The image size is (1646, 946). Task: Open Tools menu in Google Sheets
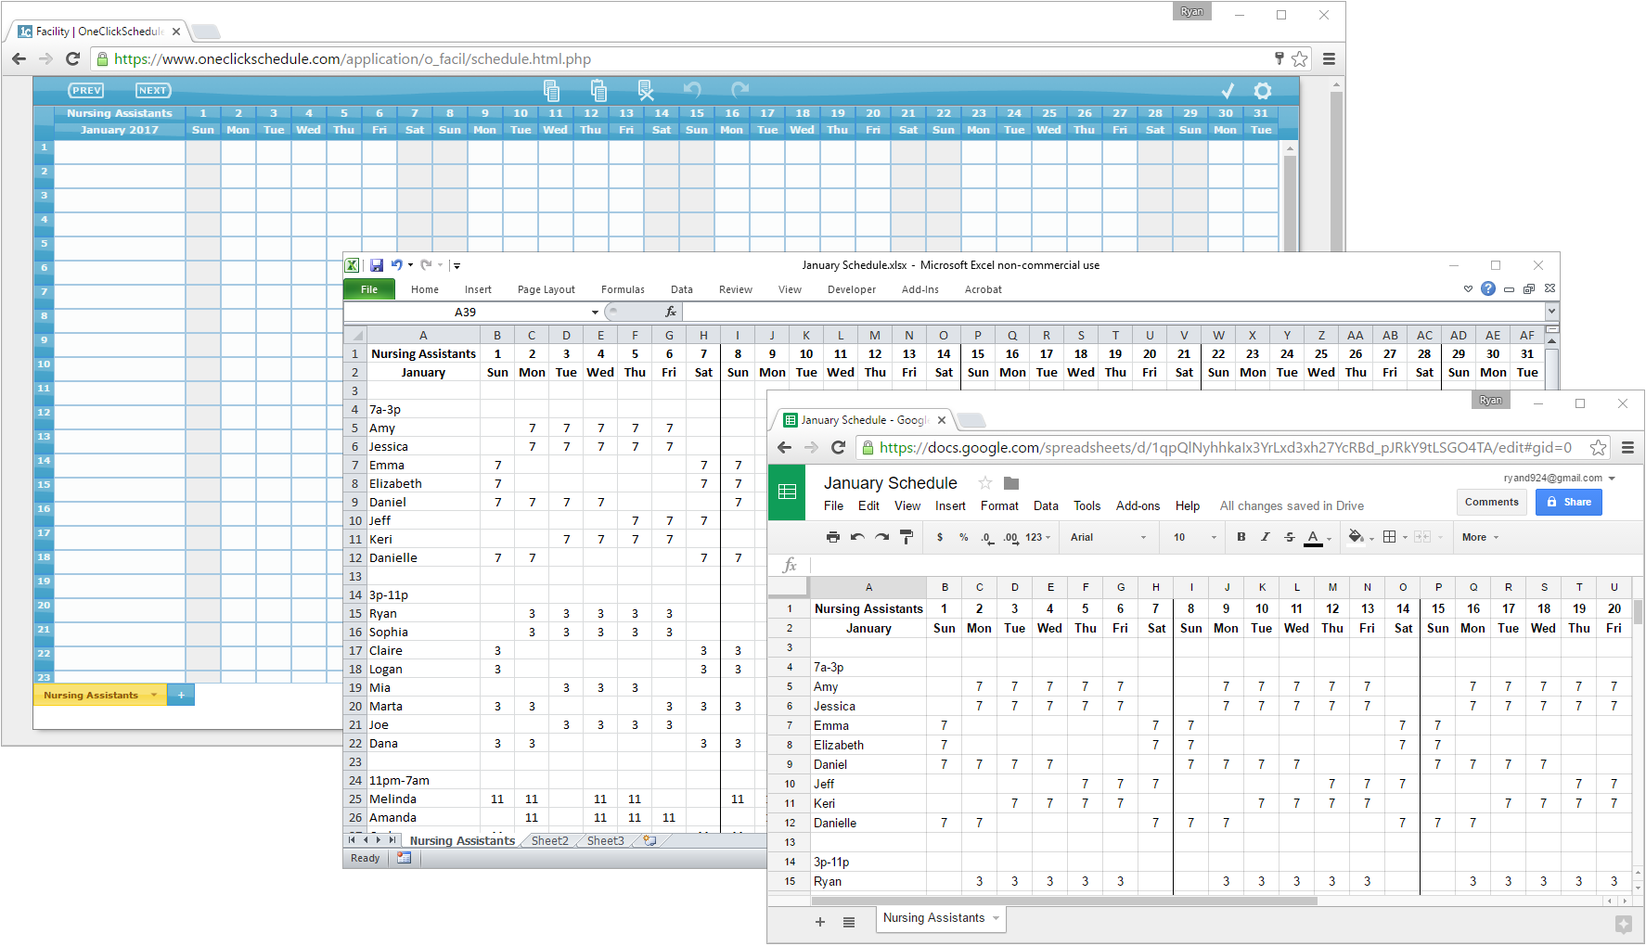[x=1087, y=505]
